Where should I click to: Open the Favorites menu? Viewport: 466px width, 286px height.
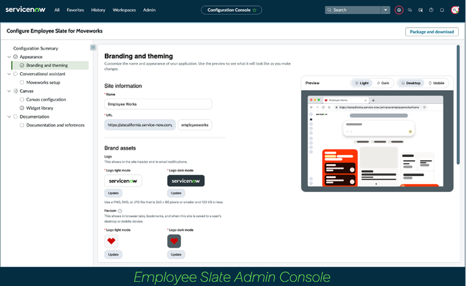(x=75, y=10)
